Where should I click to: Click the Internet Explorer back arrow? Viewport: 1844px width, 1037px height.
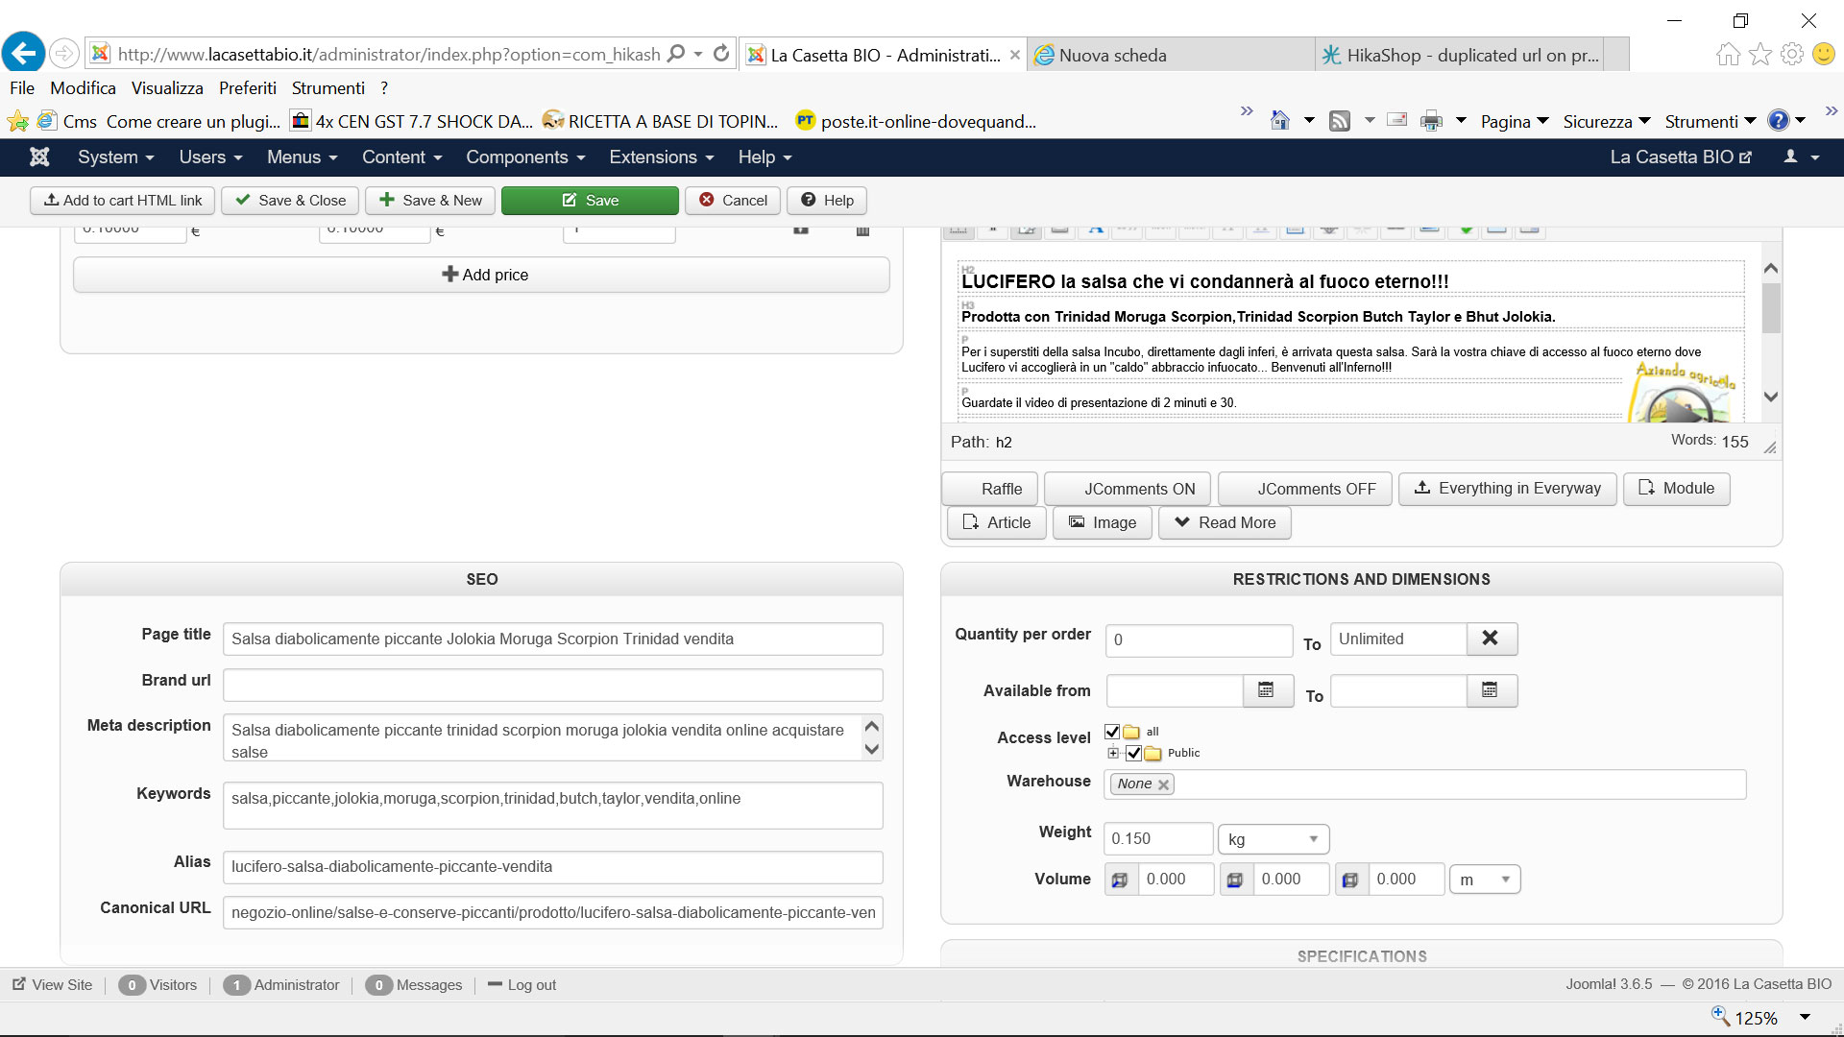click(23, 53)
